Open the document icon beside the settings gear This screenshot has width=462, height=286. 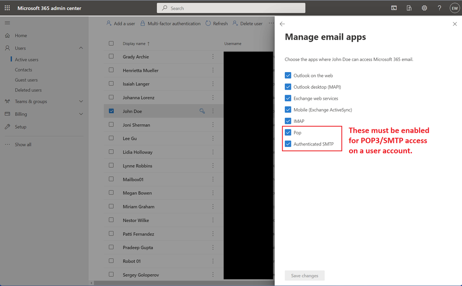(x=409, y=8)
